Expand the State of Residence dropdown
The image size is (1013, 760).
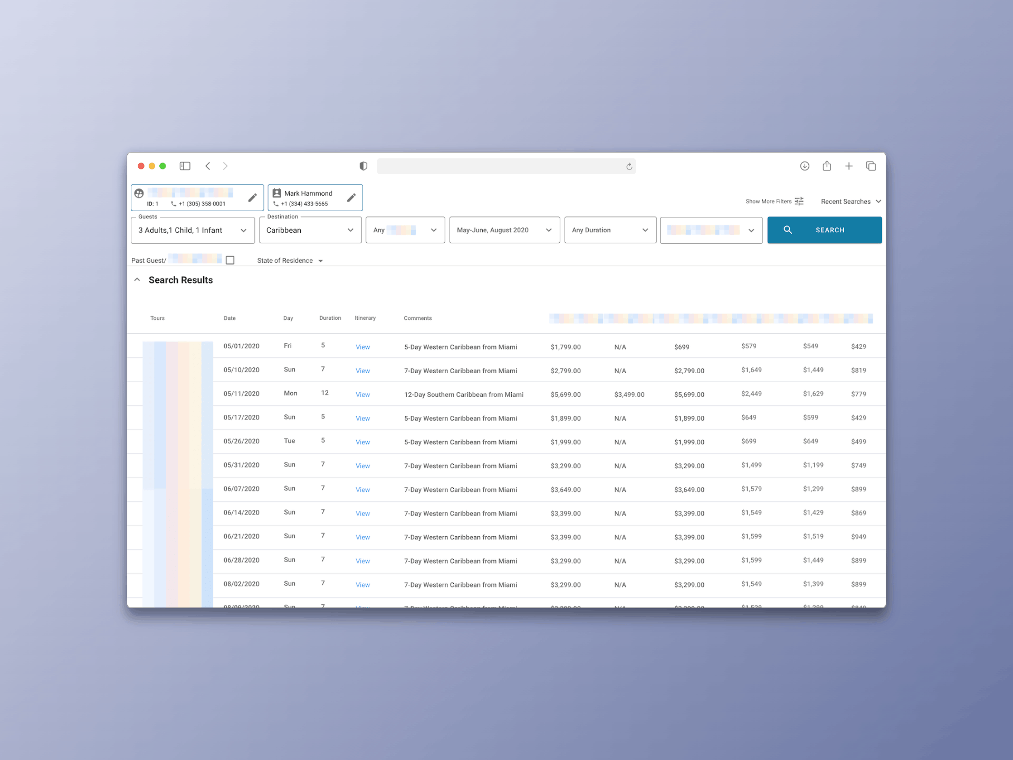(290, 261)
